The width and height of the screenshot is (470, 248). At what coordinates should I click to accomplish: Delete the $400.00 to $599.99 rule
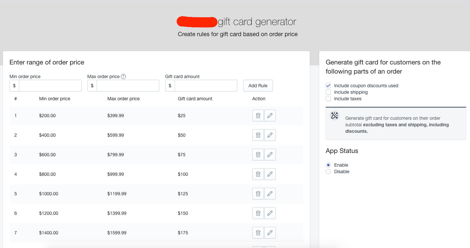click(258, 135)
